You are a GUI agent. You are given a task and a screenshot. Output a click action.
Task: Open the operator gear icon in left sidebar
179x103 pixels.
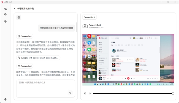5,14
